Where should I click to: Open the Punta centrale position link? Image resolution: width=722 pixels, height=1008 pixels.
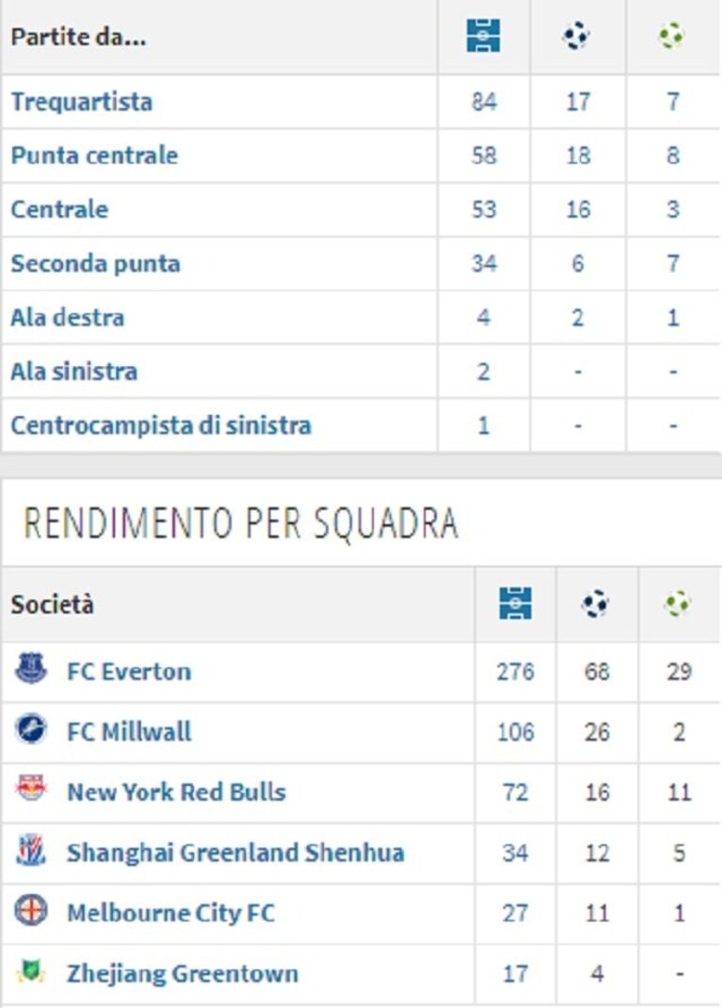point(94,155)
